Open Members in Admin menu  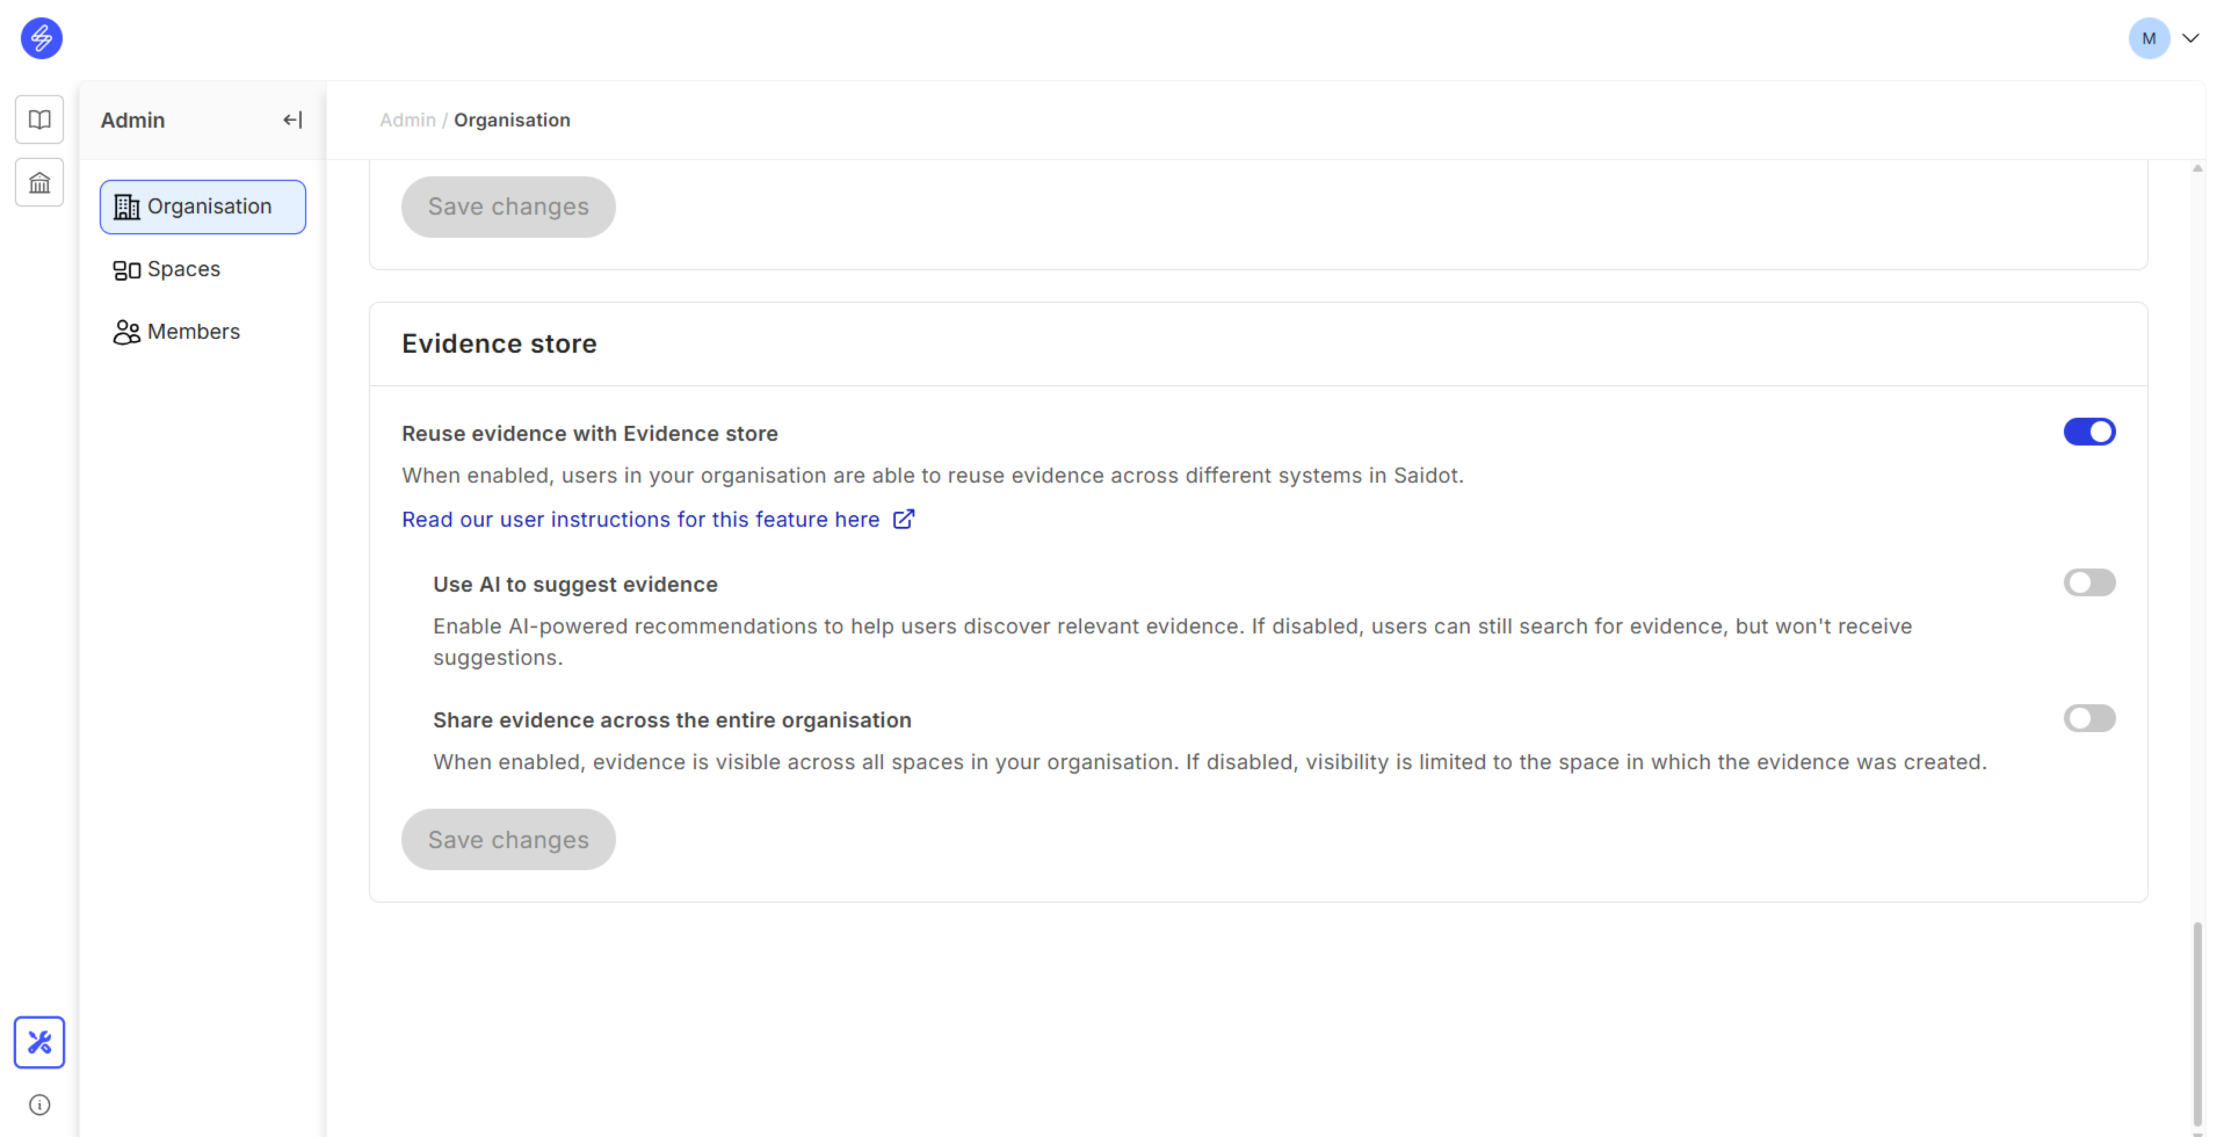(x=193, y=331)
